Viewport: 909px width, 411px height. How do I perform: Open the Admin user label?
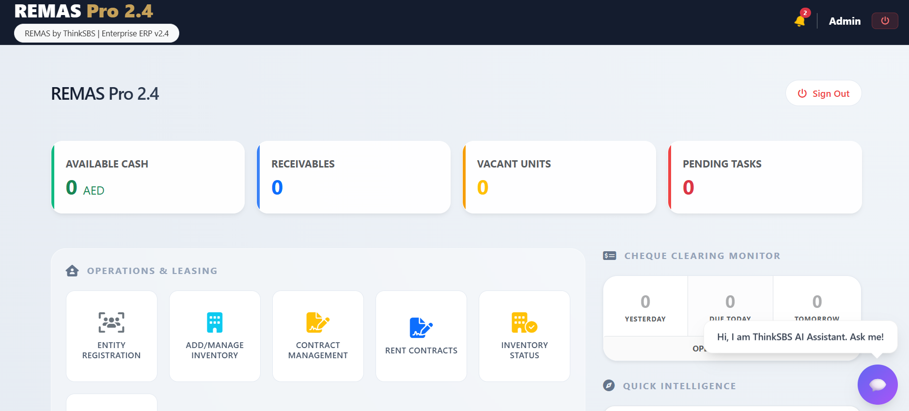(845, 21)
